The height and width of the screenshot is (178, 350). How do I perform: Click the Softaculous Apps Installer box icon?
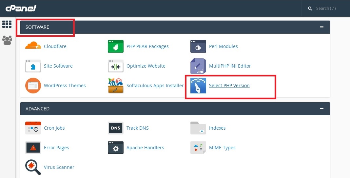[116, 86]
